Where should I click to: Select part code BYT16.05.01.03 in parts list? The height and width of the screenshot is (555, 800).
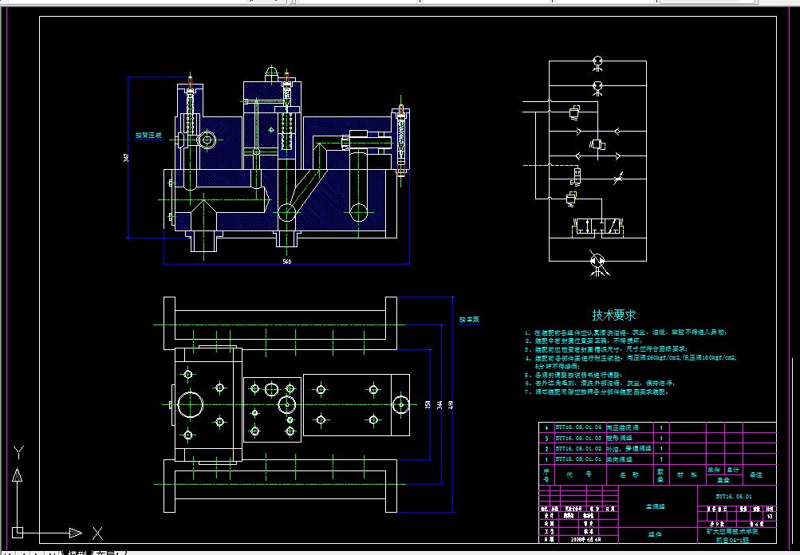578,438
